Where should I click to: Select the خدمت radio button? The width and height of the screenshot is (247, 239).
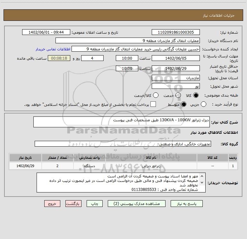point(178,95)
